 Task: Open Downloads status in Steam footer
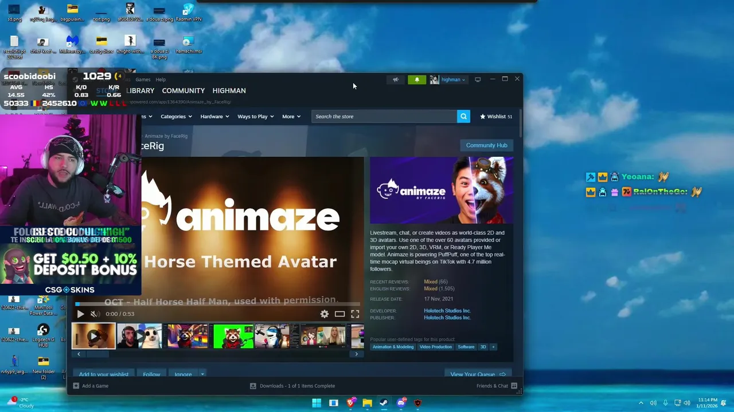tap(292, 386)
